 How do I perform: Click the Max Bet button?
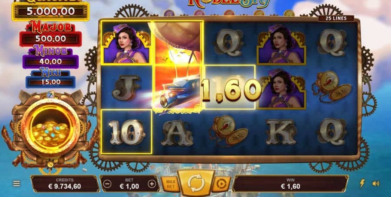click(x=171, y=184)
